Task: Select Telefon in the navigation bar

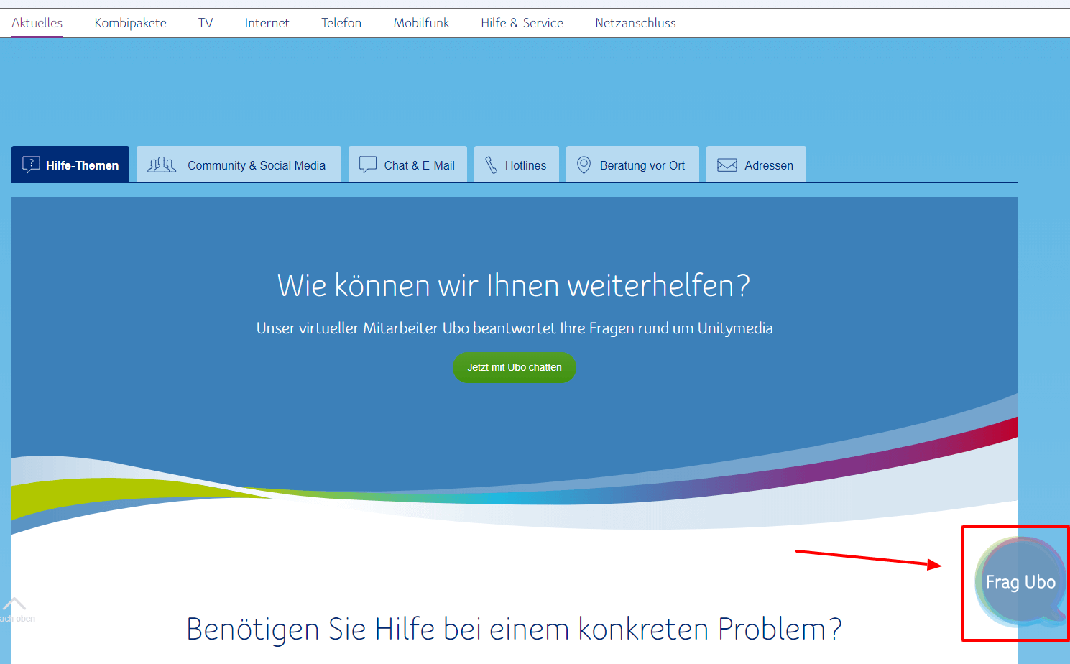Action: (x=341, y=22)
